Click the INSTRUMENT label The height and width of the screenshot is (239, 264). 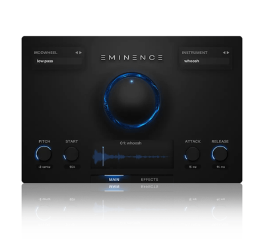(x=195, y=53)
